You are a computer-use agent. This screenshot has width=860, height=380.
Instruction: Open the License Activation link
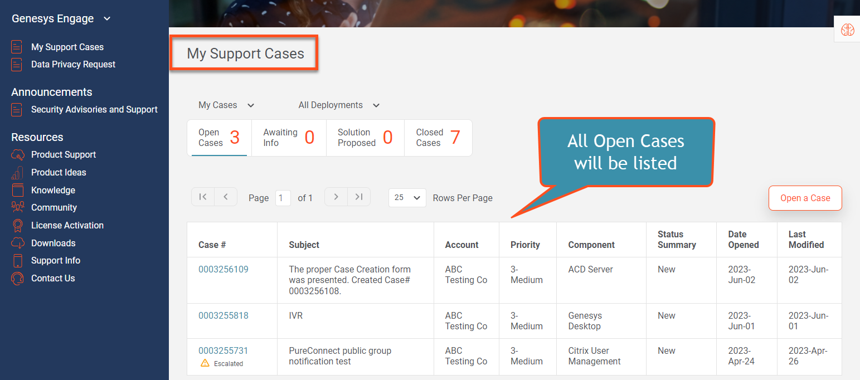click(67, 225)
